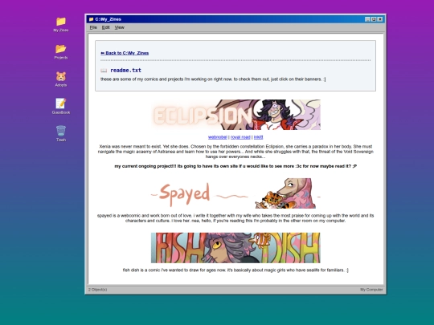Open the My Zines desktop folder icon

click(61, 24)
